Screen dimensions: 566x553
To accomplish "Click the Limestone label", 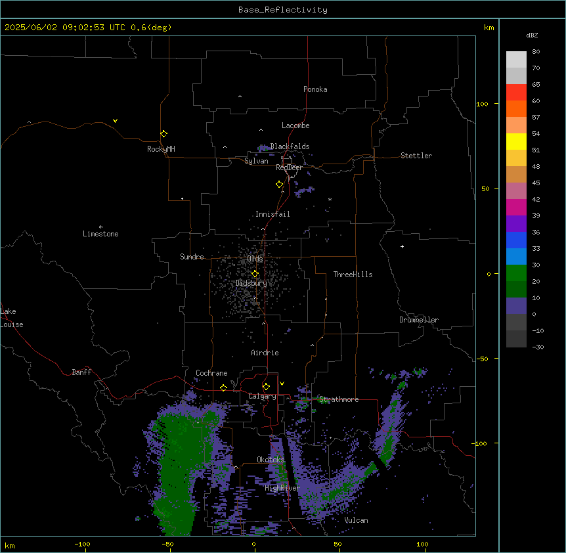I will click(x=100, y=234).
